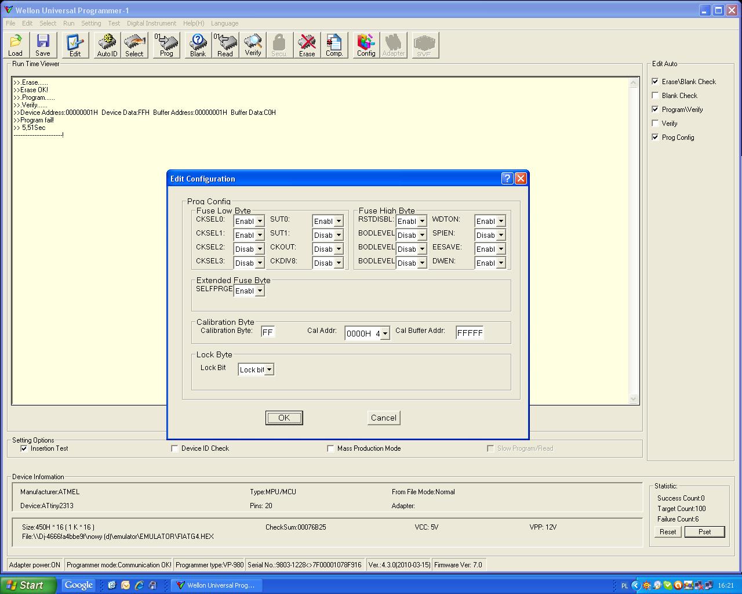742x594 pixels.
Task: Enable Mass Production Mode checkbox
Action: coord(330,448)
